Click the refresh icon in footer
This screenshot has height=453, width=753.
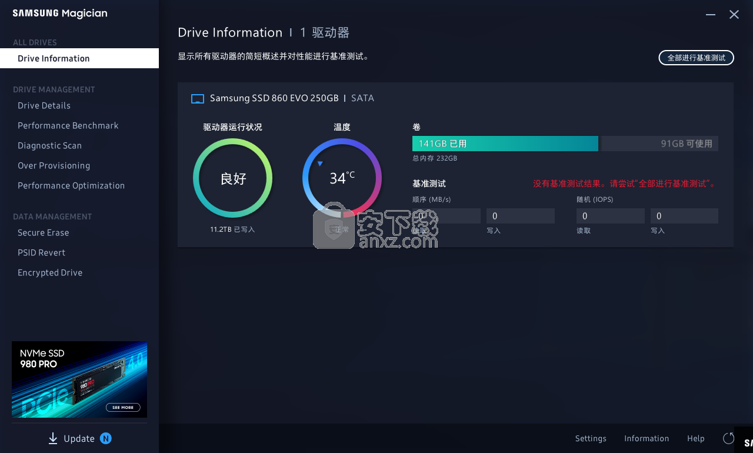(x=728, y=438)
